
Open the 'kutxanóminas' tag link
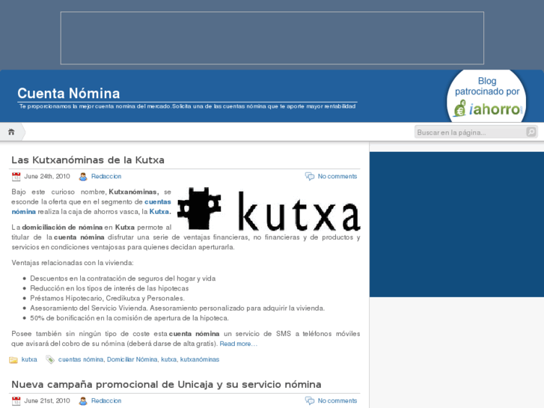200,359
